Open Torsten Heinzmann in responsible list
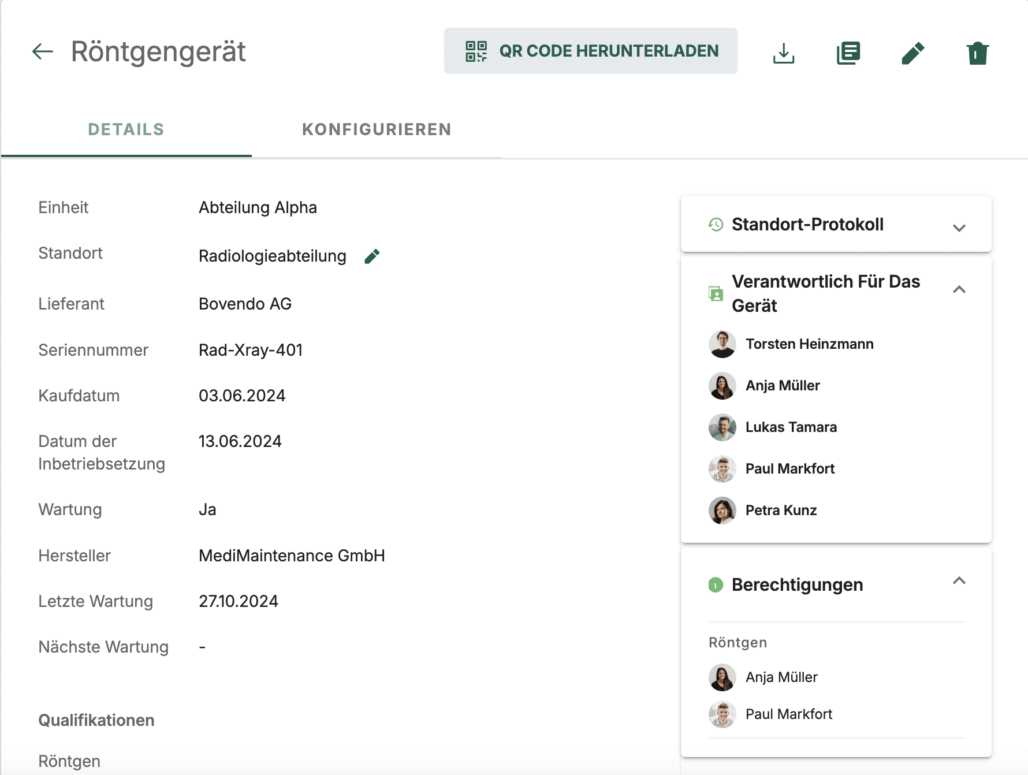Screen dimensions: 1028x775 [x=809, y=344]
